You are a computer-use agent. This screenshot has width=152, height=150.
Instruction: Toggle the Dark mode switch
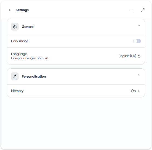click(137, 41)
